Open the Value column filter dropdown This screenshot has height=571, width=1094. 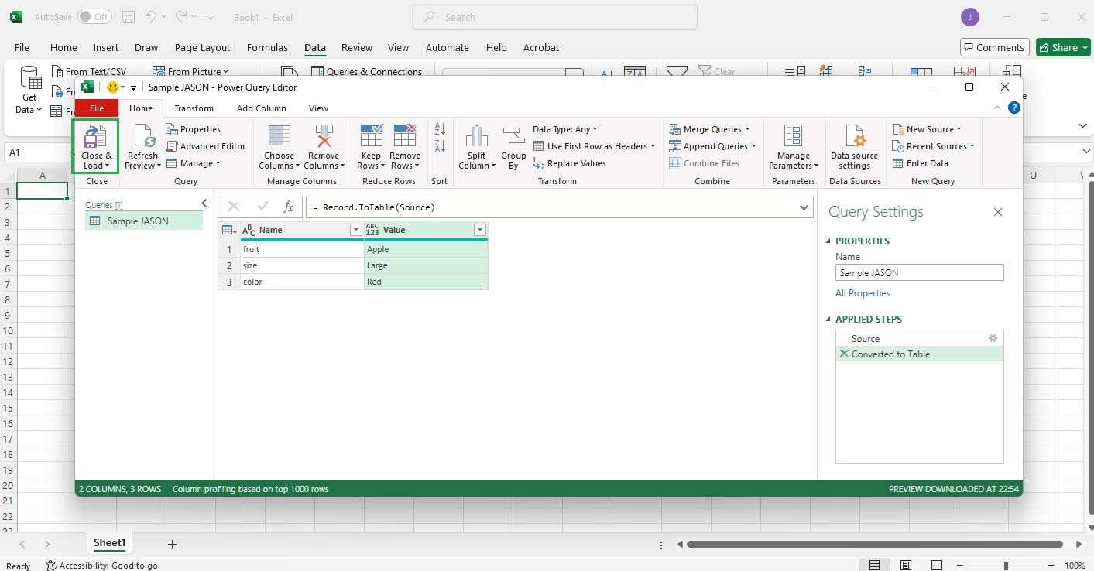(x=480, y=230)
